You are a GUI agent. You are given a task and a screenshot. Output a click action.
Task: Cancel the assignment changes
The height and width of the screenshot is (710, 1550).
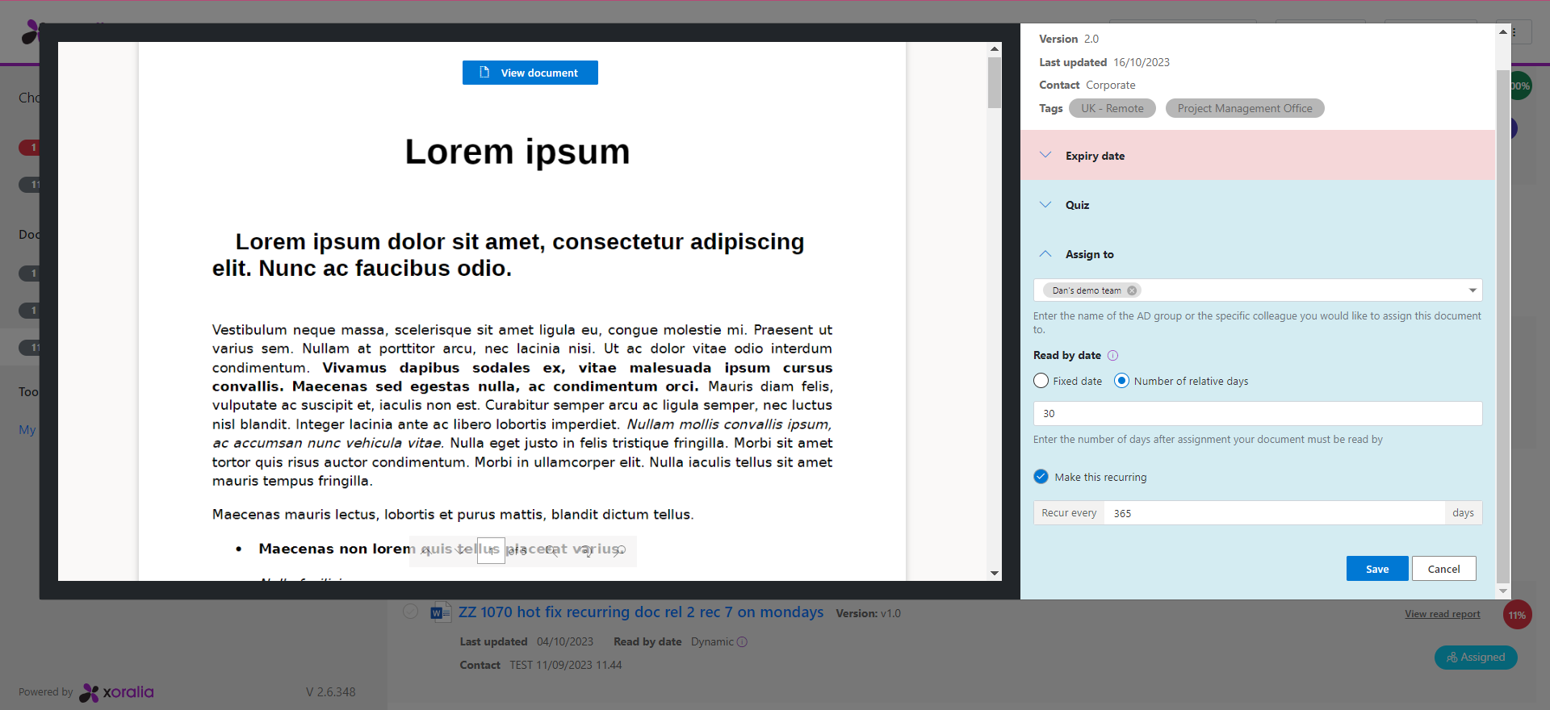[x=1443, y=569]
